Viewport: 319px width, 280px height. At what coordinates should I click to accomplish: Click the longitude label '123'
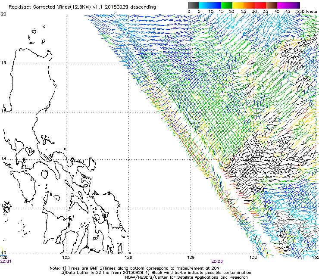coord(66,258)
